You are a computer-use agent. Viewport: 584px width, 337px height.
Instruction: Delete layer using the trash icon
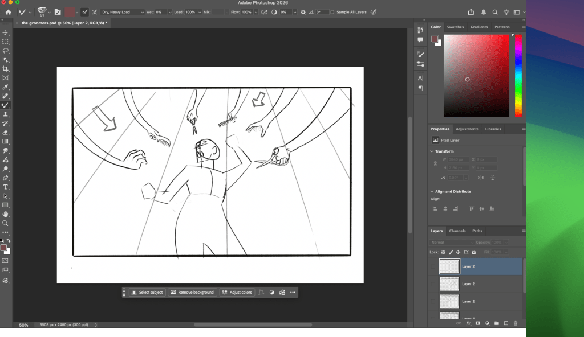515,323
